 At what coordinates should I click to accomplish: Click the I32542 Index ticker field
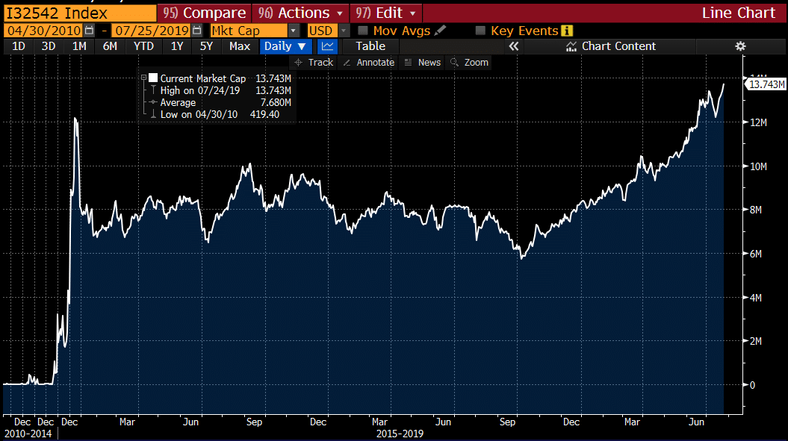79,13
